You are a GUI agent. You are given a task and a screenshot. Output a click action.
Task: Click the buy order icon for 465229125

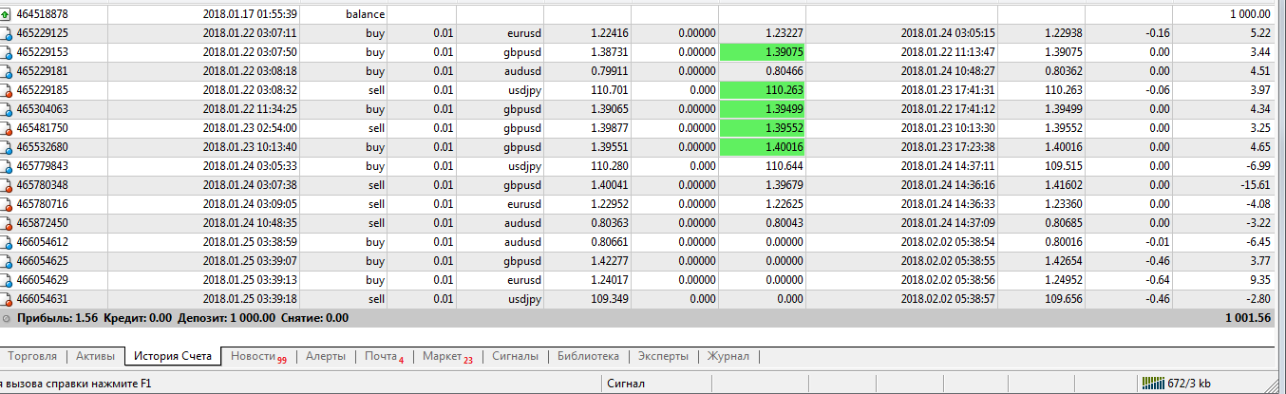pyautogui.click(x=6, y=33)
